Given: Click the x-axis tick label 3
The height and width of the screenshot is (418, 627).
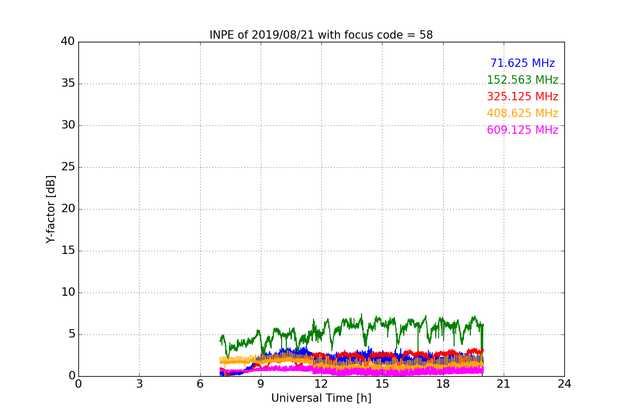Looking at the screenshot, I should [139, 384].
